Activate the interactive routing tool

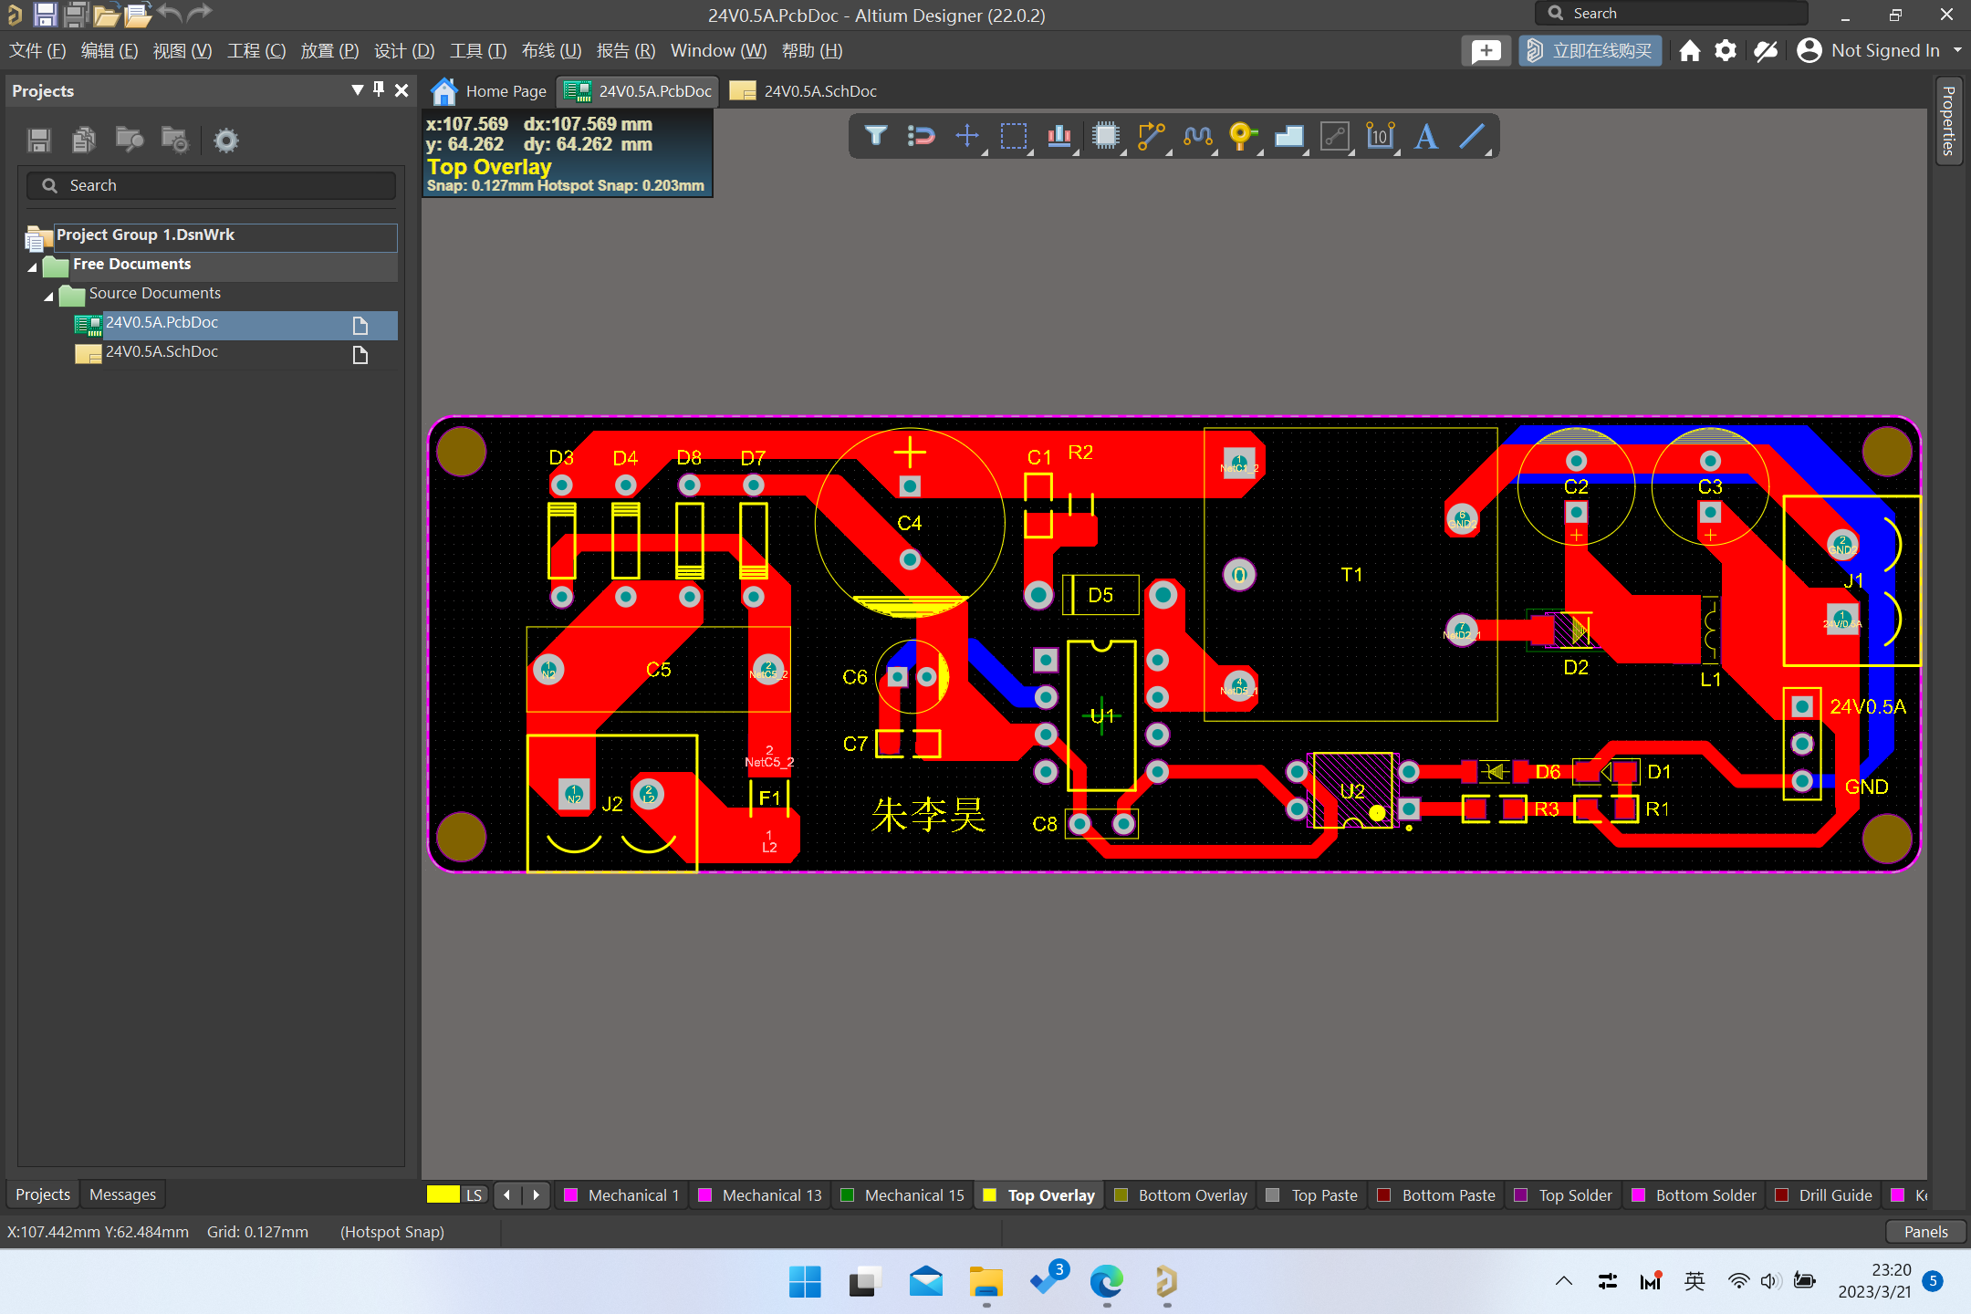tap(1152, 136)
